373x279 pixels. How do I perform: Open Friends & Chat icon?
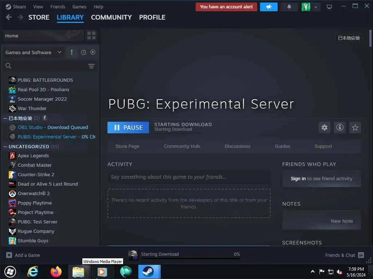tap(361, 255)
